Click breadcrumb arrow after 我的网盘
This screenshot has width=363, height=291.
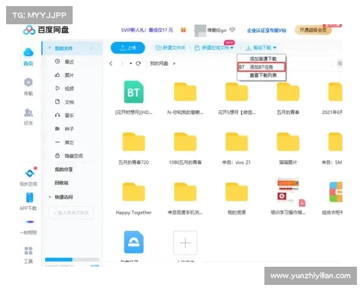(174, 63)
